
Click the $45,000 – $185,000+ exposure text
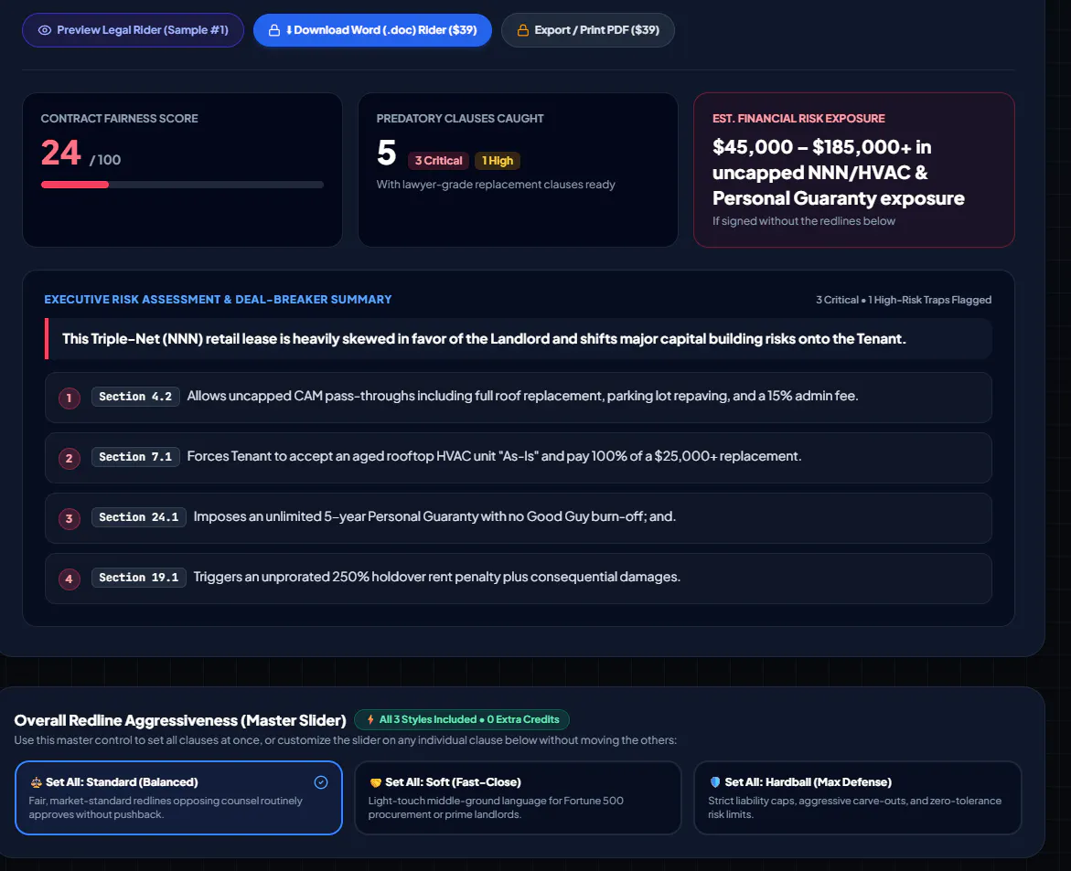[838, 173]
